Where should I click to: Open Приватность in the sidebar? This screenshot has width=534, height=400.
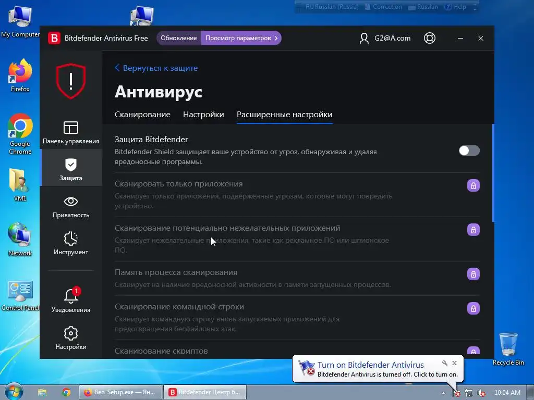tap(71, 207)
